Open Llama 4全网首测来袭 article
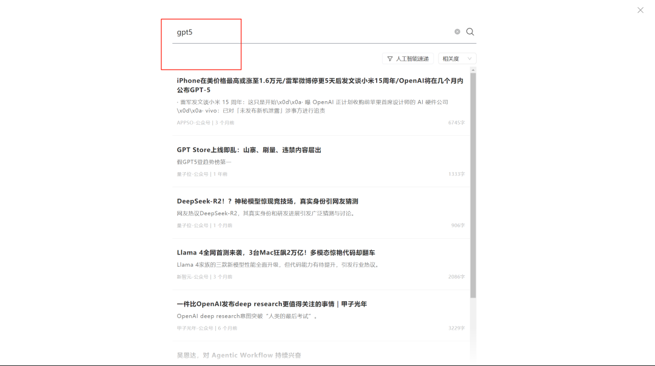655x366 pixels. 276,253
